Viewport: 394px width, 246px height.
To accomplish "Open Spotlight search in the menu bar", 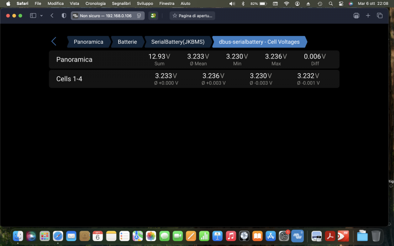I will [330, 3].
